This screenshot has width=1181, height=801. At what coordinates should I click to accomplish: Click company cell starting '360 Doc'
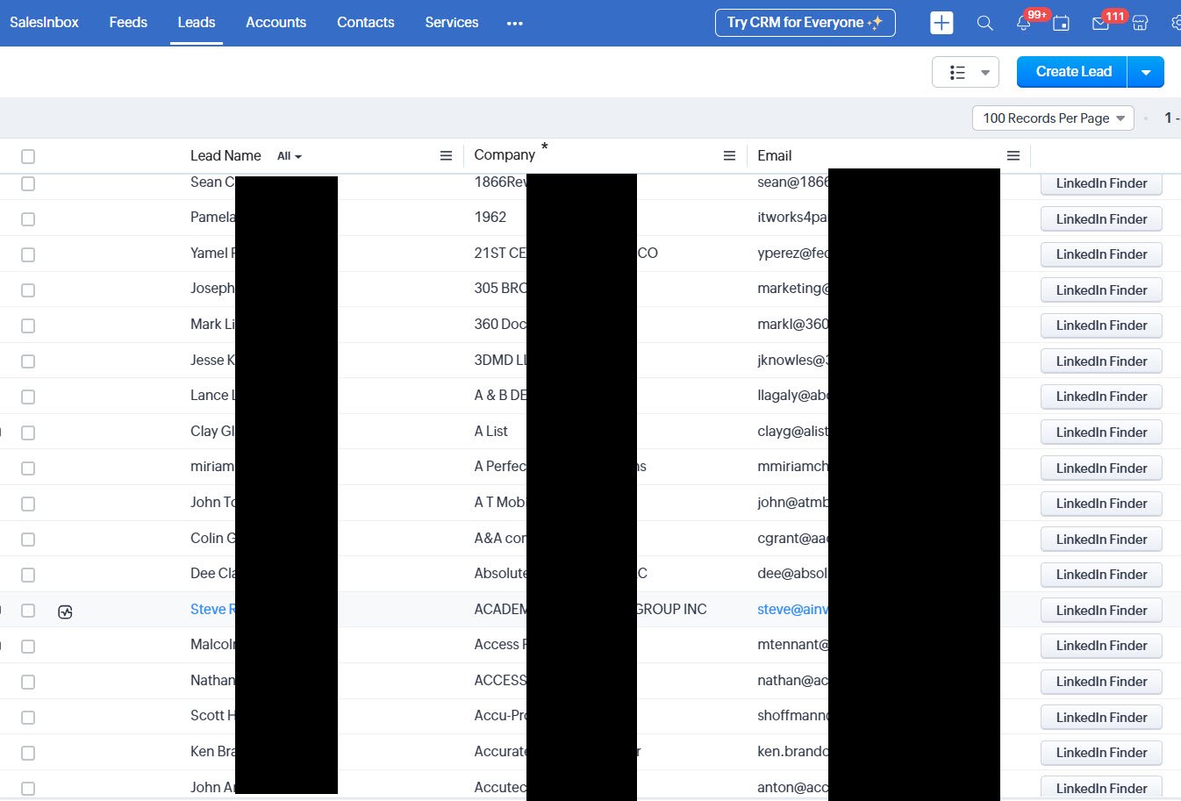[x=500, y=324]
